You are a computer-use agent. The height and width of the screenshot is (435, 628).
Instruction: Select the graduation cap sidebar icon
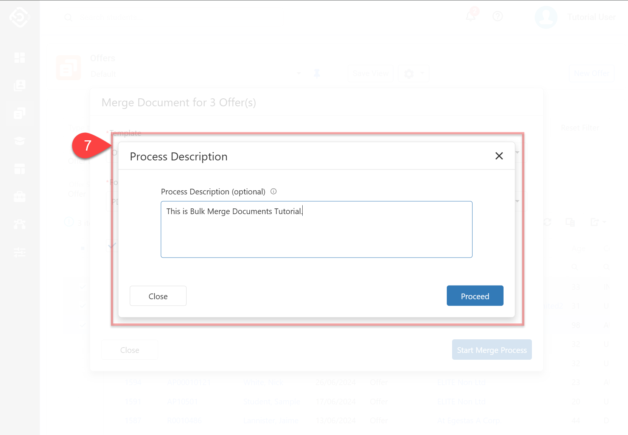pyautogui.click(x=20, y=141)
